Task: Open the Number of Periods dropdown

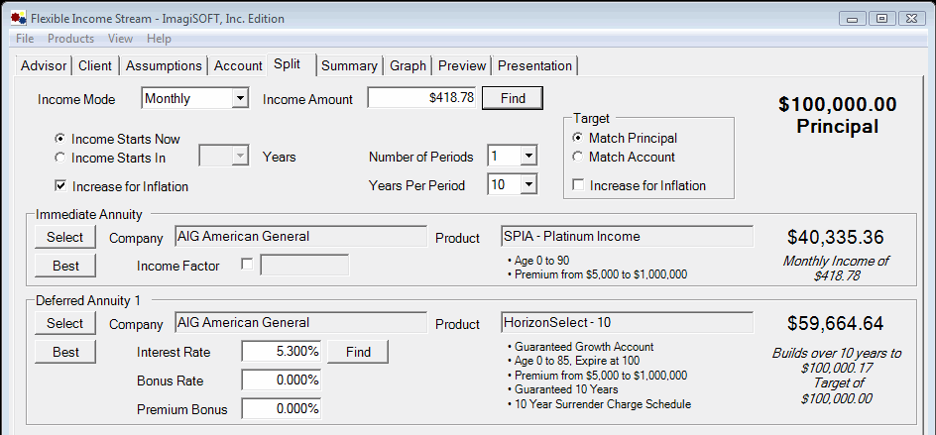Action: click(x=528, y=157)
